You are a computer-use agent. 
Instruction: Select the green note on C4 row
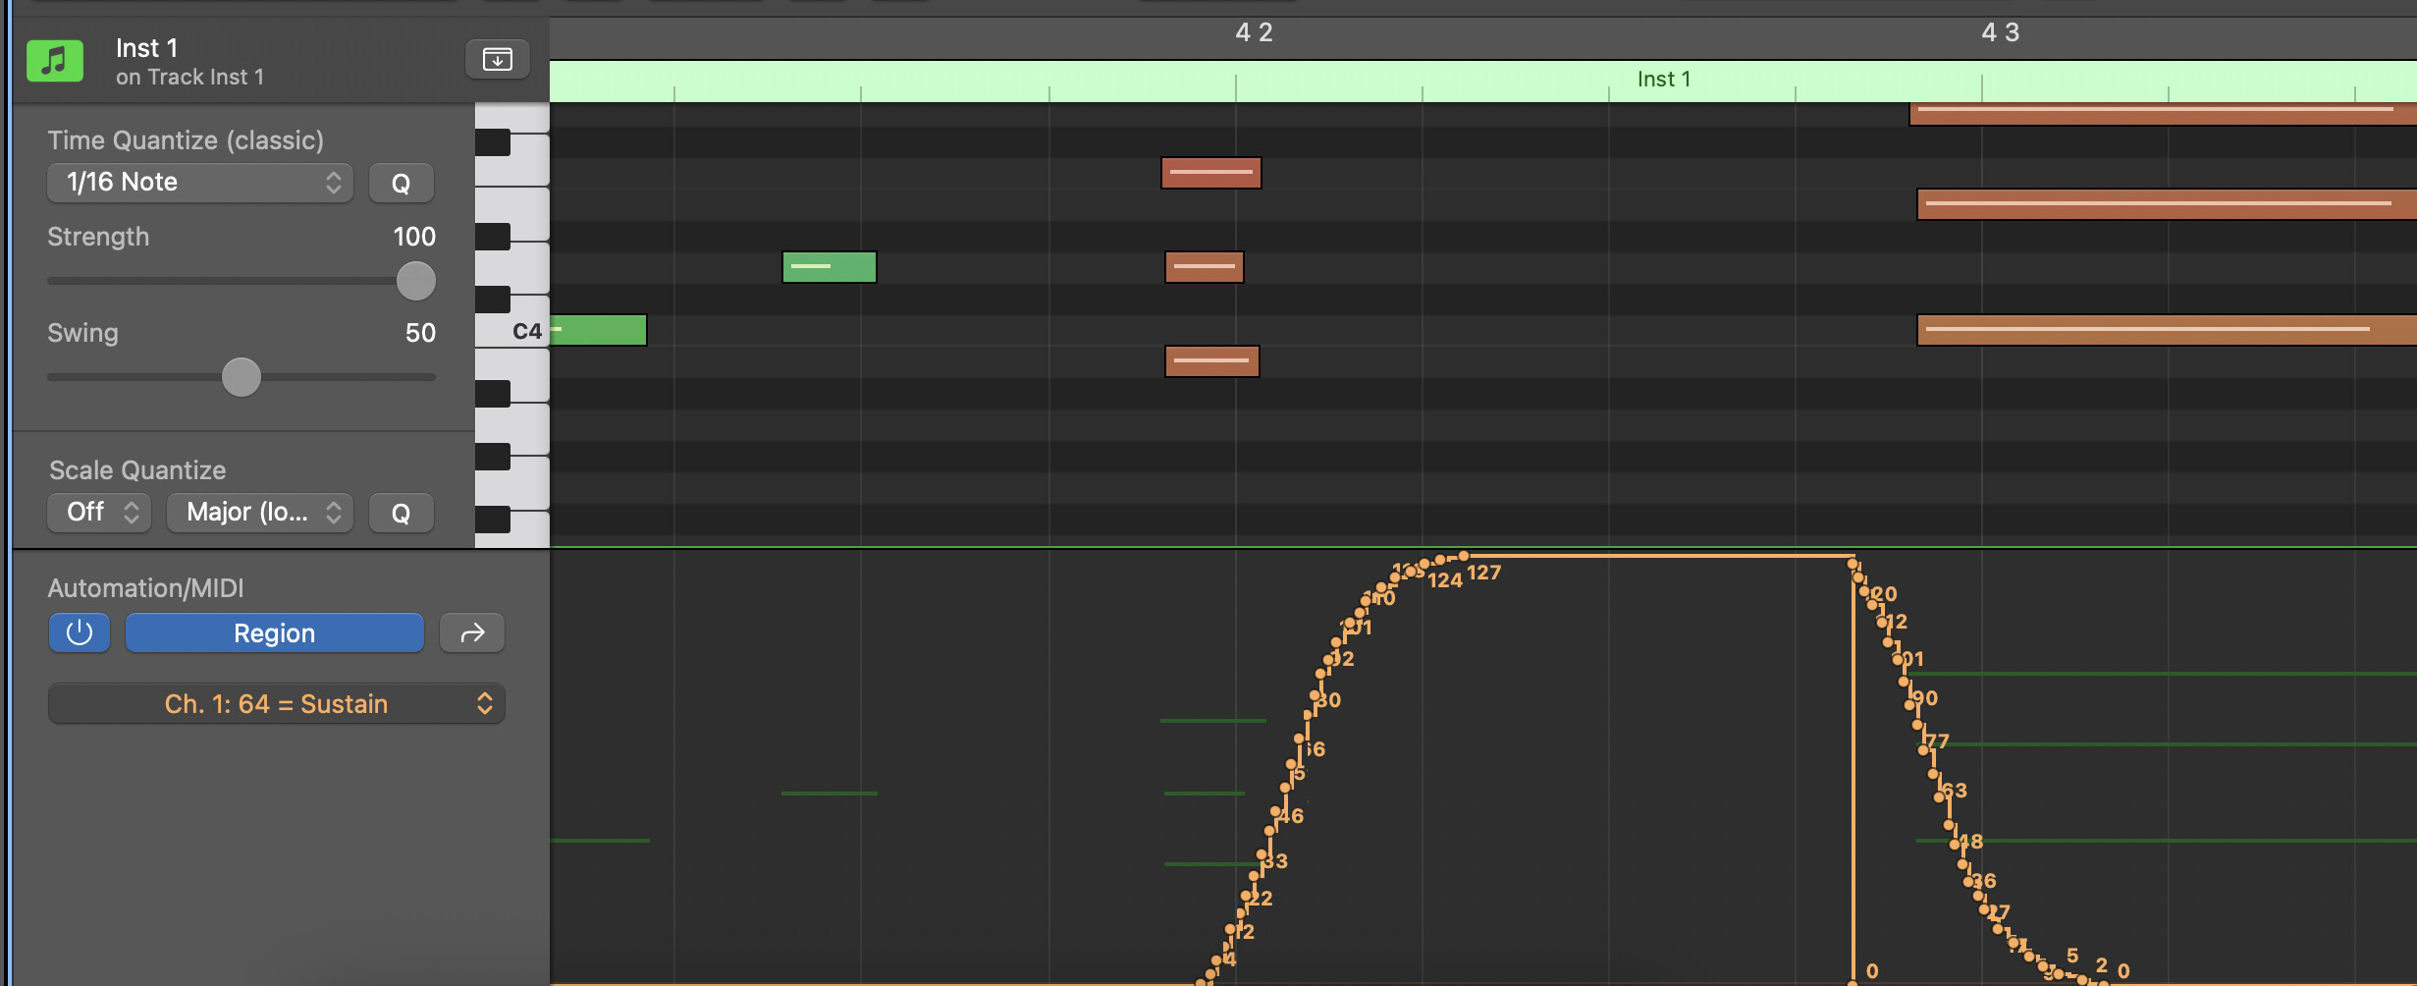coord(598,330)
